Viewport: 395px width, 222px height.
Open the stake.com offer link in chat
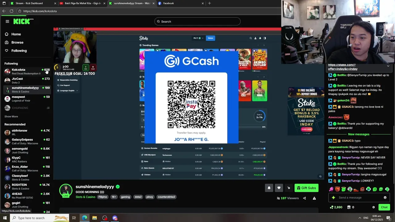(x=343, y=67)
